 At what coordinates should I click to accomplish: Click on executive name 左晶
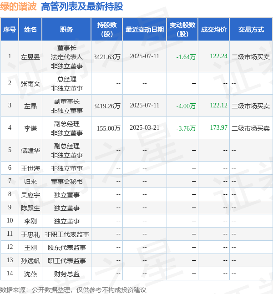point(30,106)
